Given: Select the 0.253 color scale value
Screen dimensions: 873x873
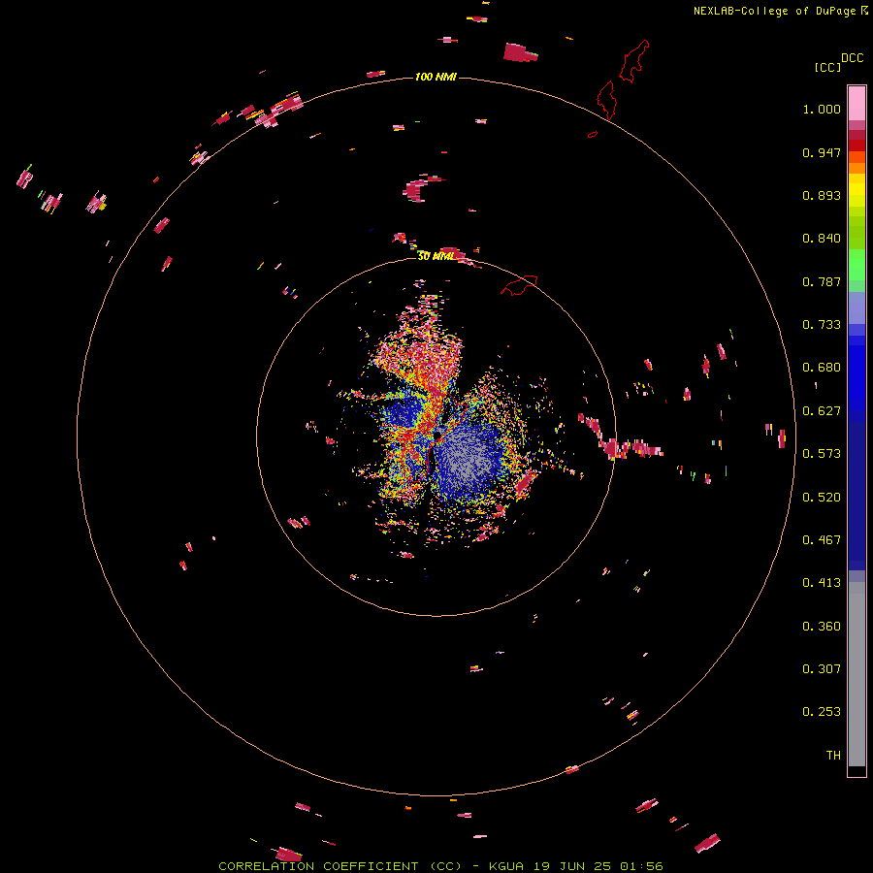Looking at the screenshot, I should pos(822,712).
